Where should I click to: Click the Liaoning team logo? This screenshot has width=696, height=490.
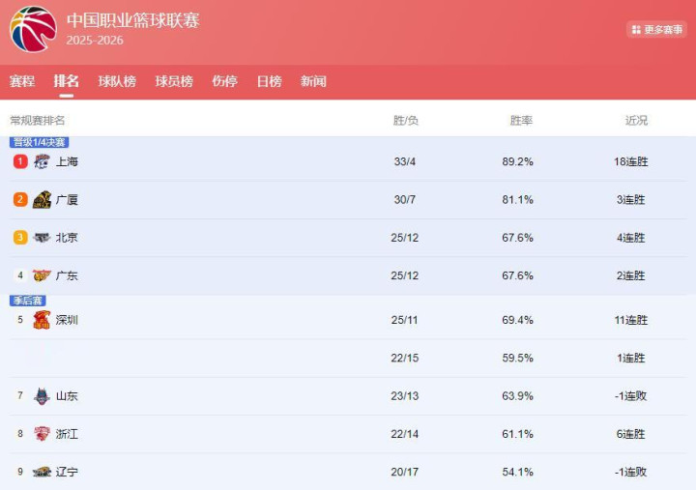42,472
